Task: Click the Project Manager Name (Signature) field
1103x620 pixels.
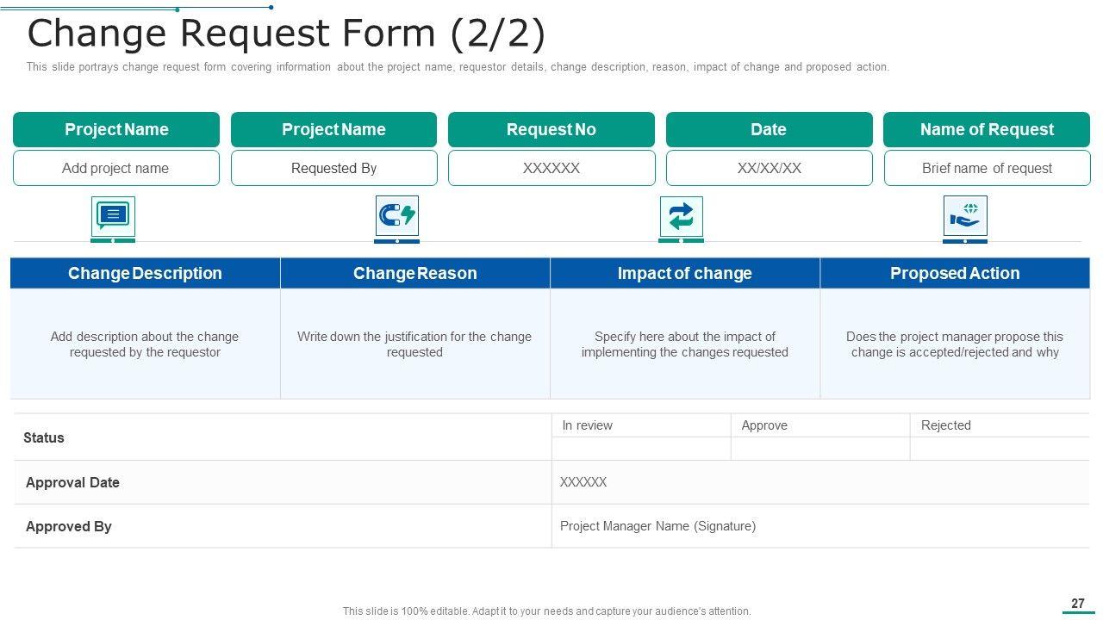Action: pos(657,526)
